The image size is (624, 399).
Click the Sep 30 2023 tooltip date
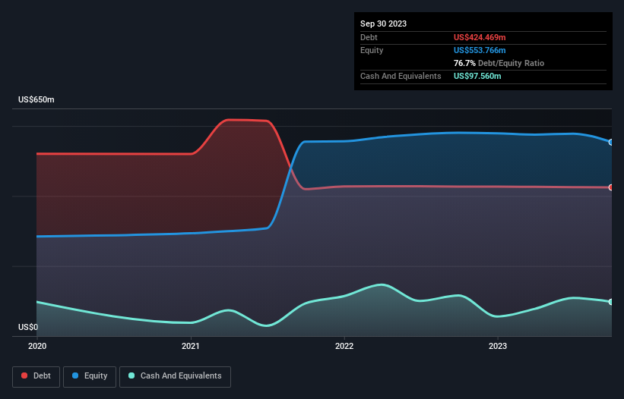[x=383, y=24]
